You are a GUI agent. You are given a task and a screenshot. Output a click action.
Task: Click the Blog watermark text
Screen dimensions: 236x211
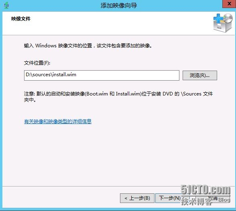(x=224, y=200)
